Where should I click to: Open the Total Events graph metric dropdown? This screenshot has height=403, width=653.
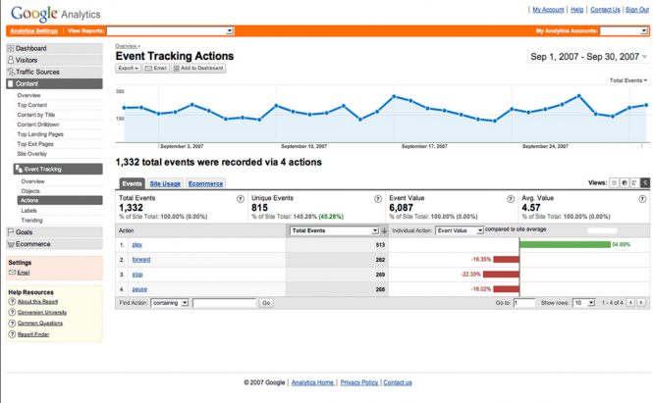[628, 80]
